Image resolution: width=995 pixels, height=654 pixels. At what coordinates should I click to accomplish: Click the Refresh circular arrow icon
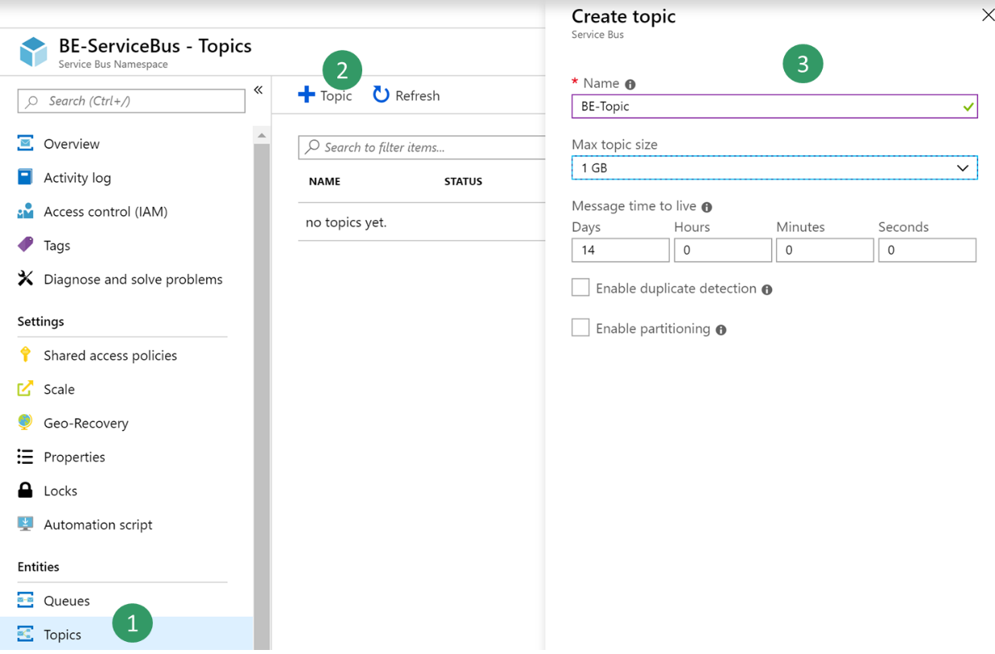click(x=381, y=95)
